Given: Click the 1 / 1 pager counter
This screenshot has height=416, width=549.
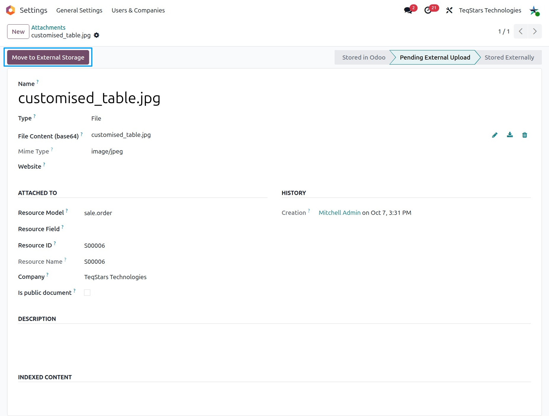Looking at the screenshot, I should click(x=504, y=31).
